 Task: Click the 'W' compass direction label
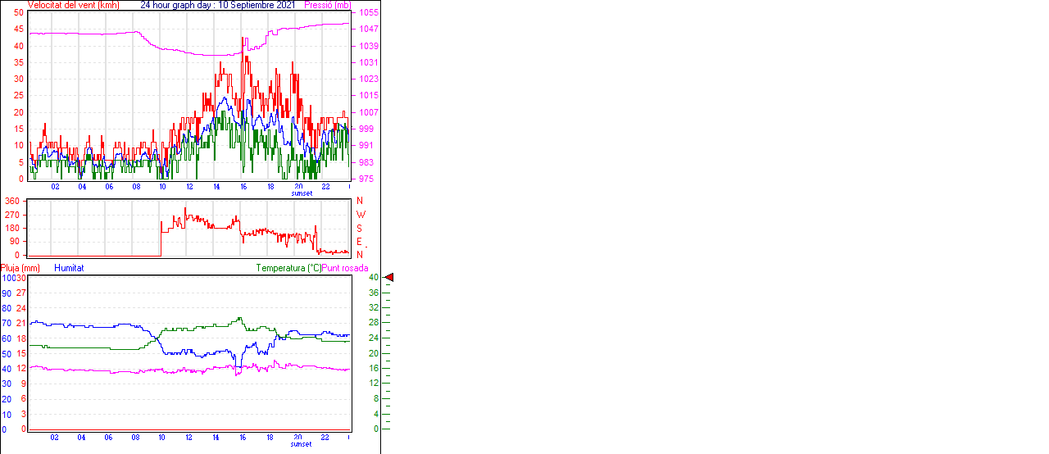click(361, 215)
